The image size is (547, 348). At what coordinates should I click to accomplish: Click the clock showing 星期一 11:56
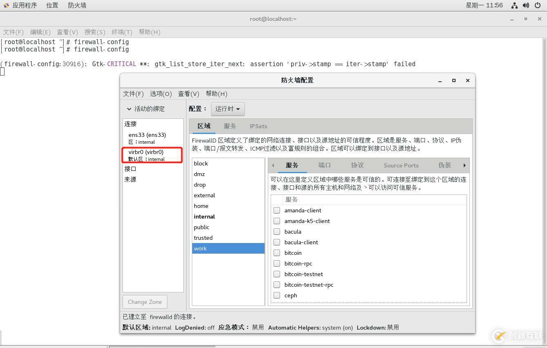pyautogui.click(x=484, y=5)
